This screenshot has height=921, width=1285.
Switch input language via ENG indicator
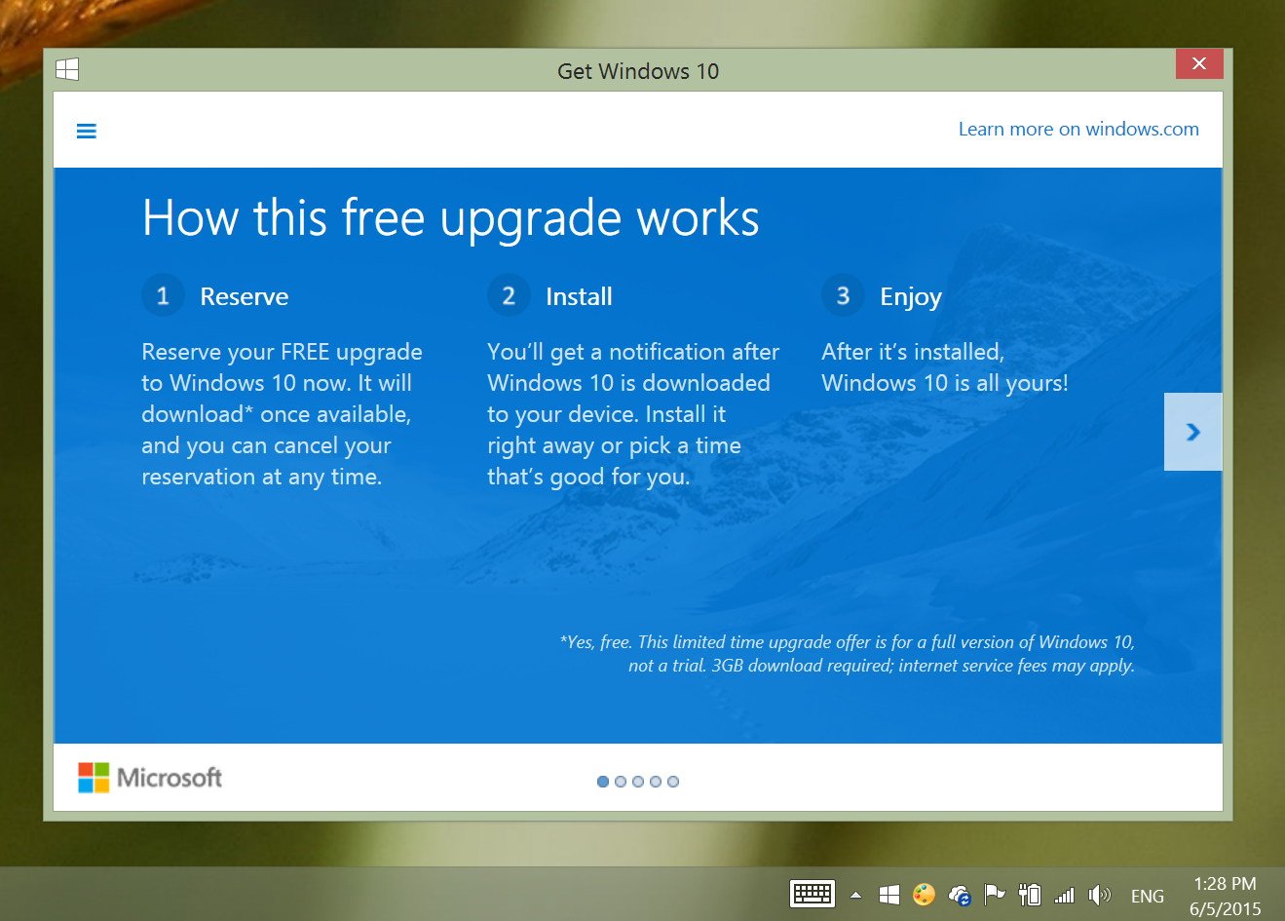pyautogui.click(x=1148, y=896)
